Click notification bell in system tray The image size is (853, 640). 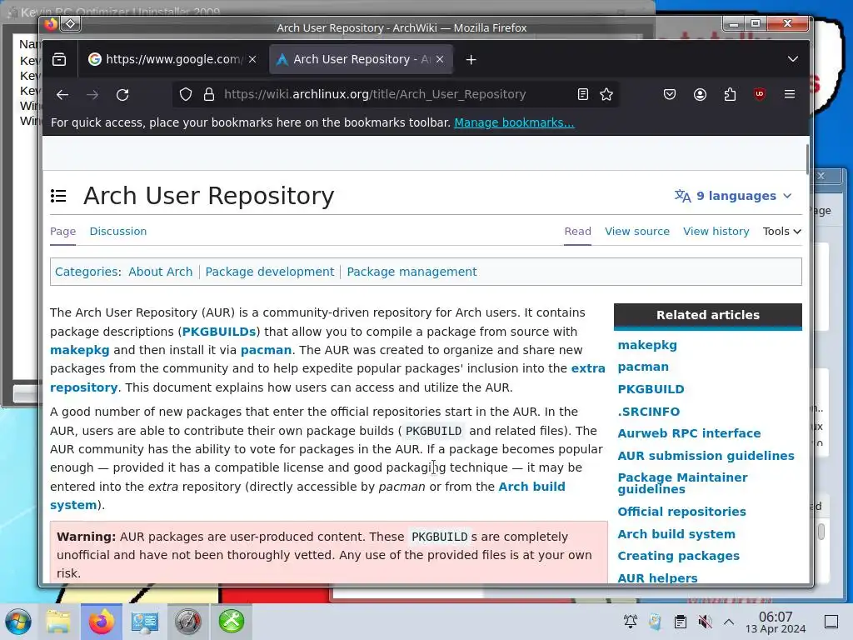click(631, 622)
